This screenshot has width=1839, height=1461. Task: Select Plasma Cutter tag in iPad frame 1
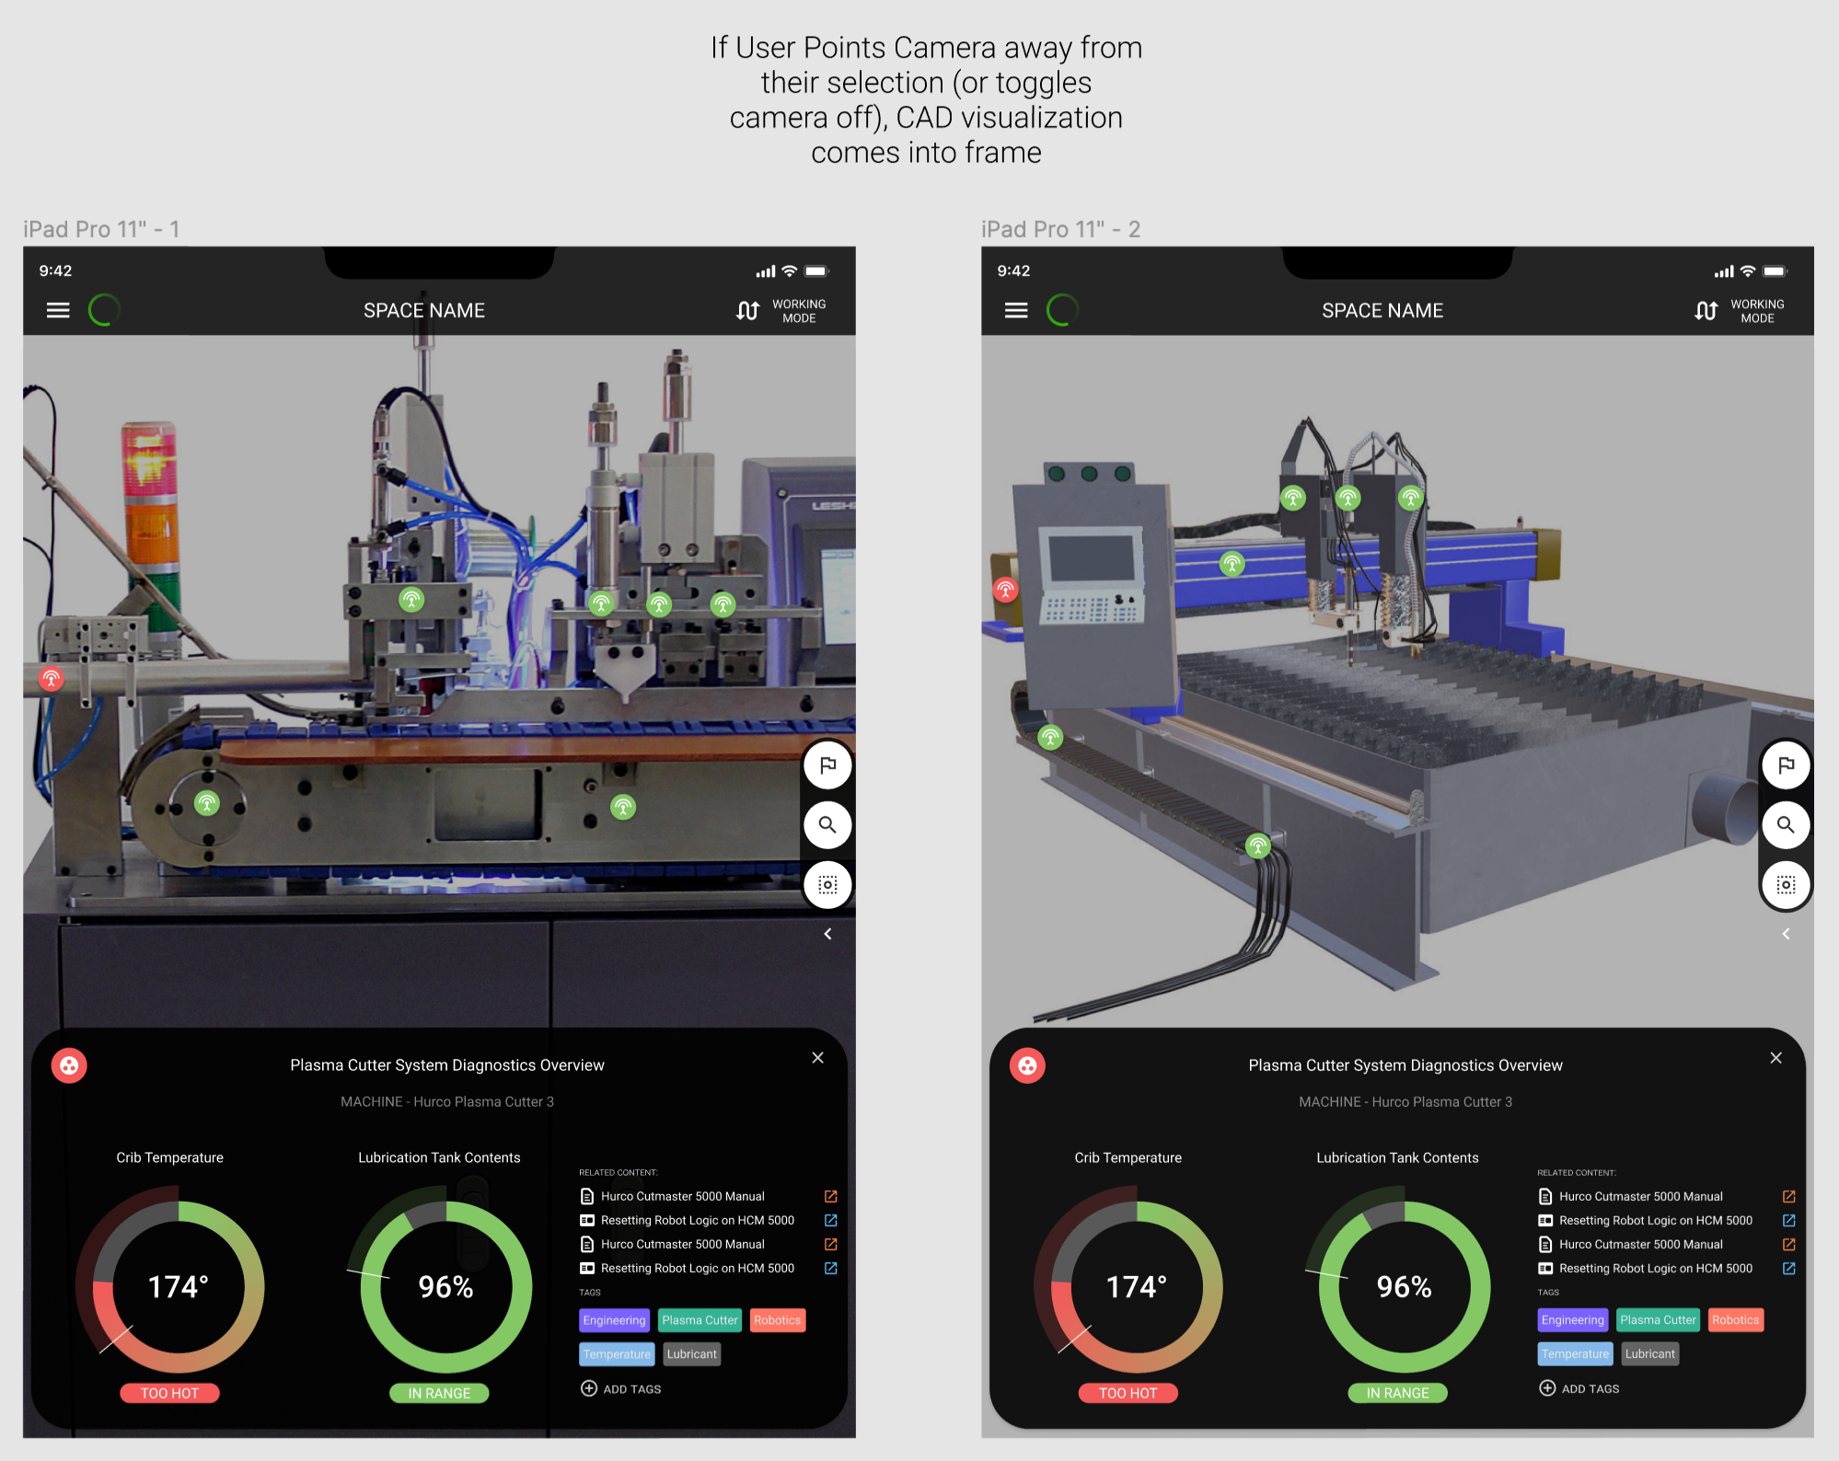click(x=700, y=1320)
